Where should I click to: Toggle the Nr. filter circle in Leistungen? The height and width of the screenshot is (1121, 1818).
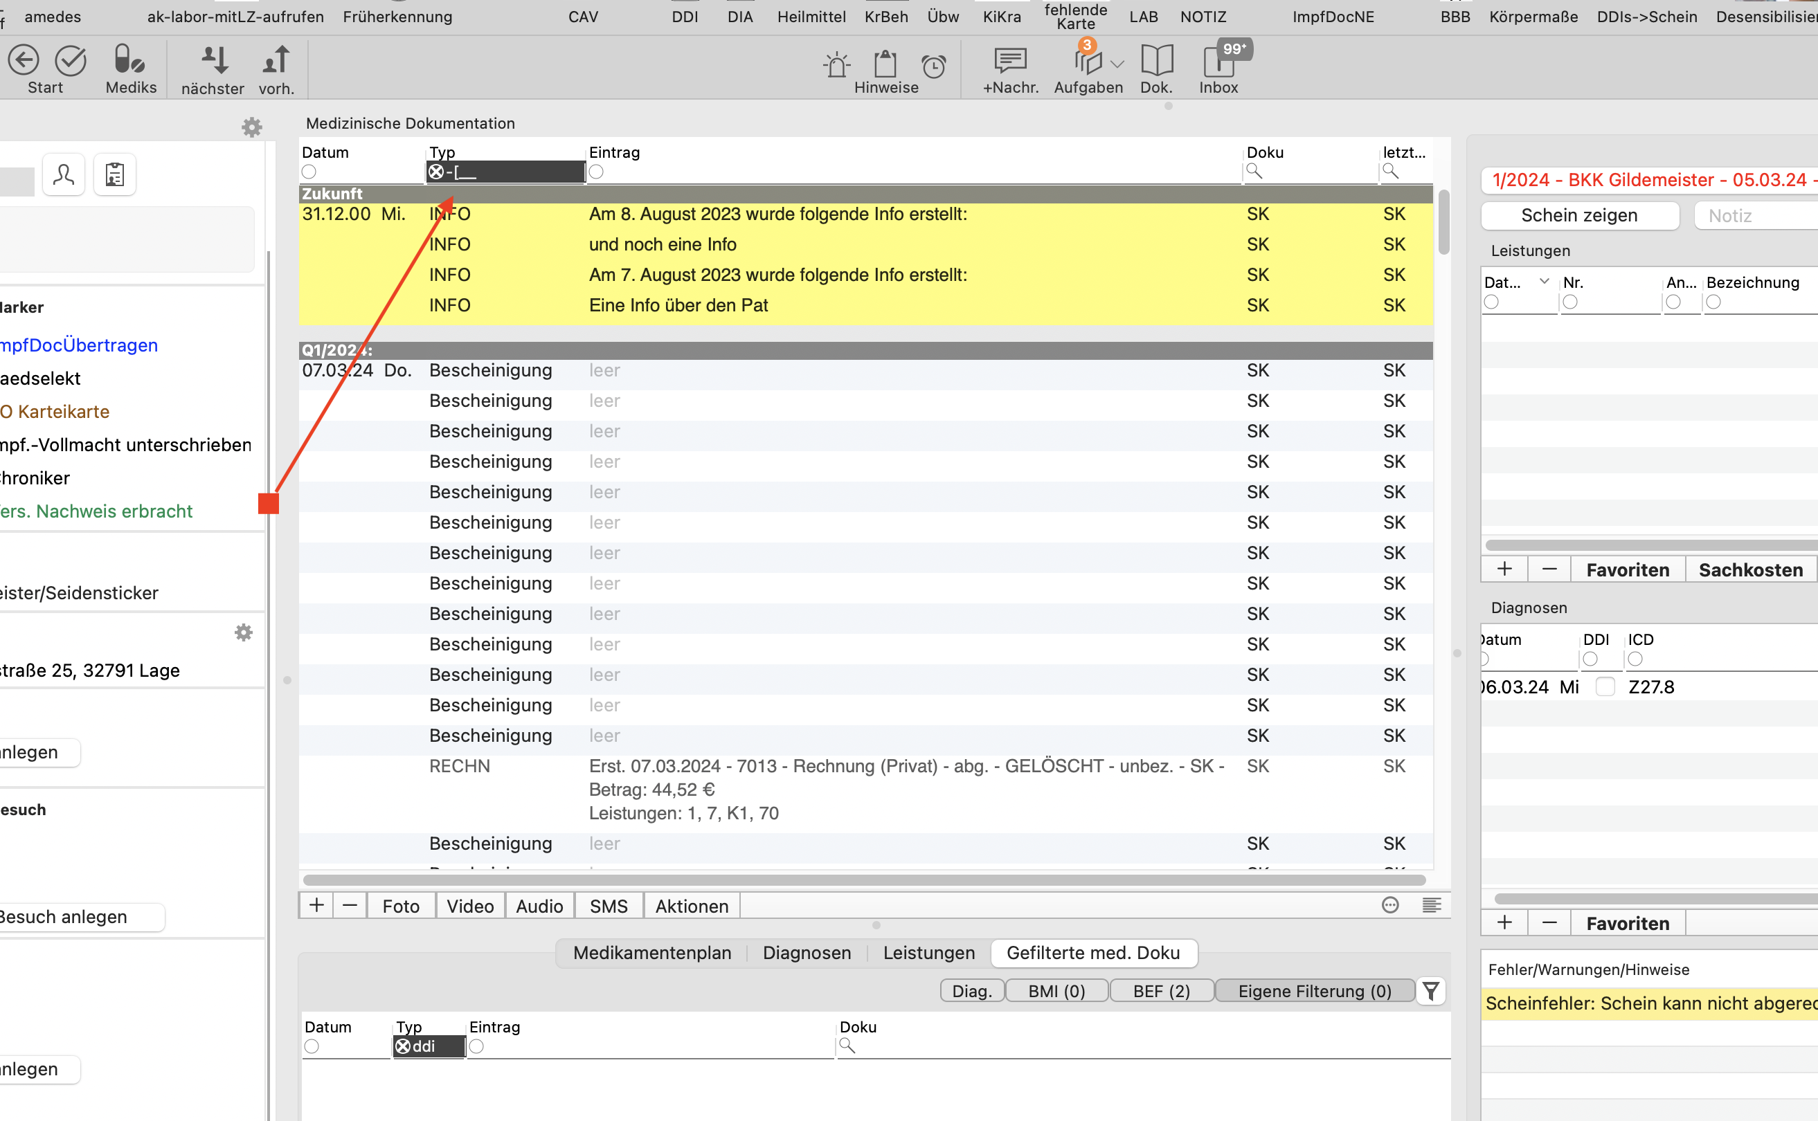(1570, 302)
